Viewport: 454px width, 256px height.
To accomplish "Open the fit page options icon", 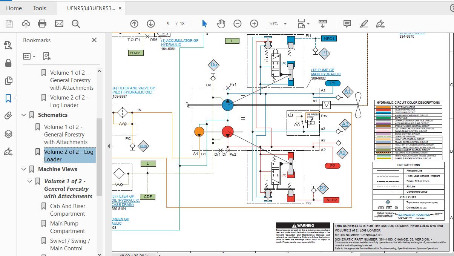I will tap(303, 24).
